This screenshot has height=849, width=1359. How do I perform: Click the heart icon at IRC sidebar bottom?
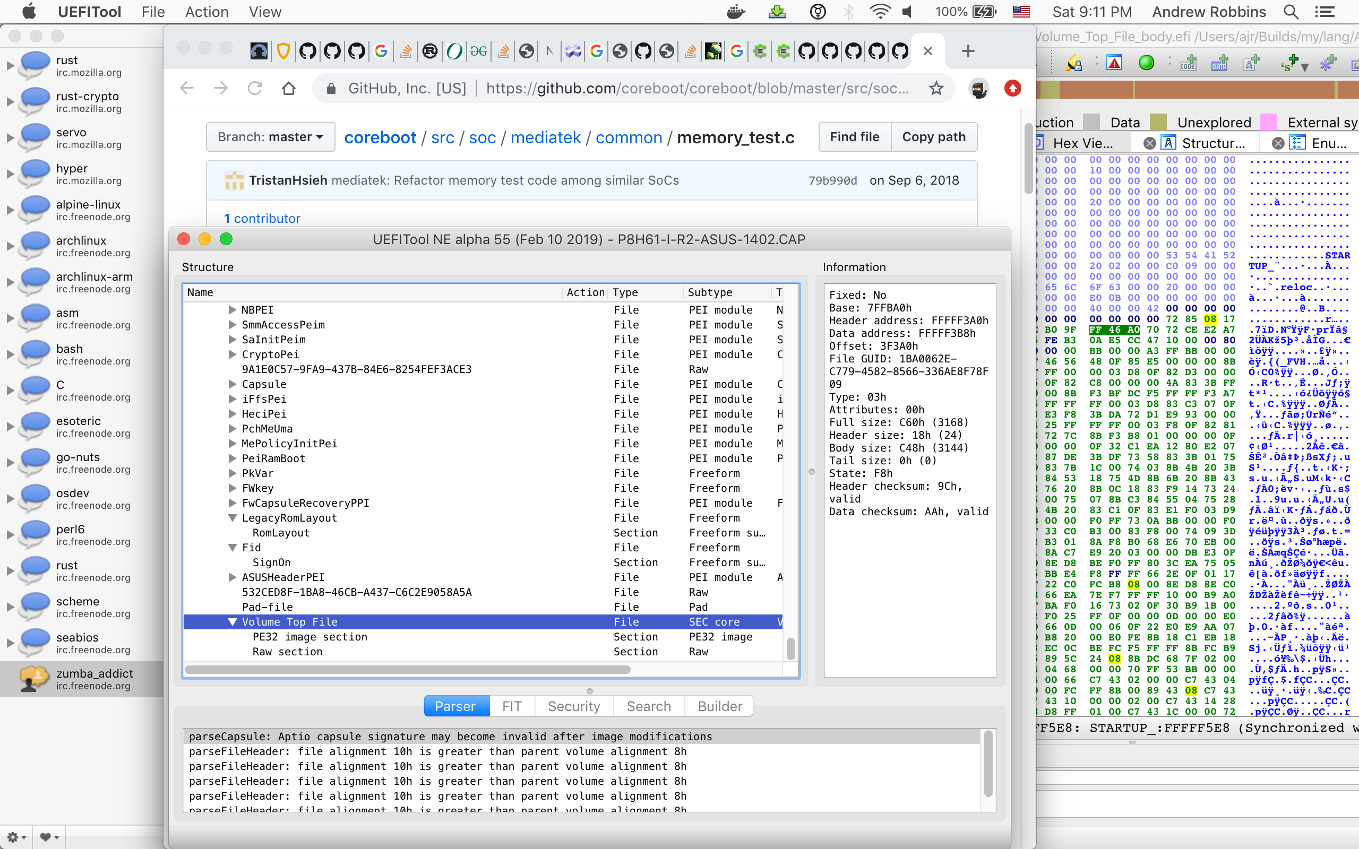pyautogui.click(x=49, y=837)
